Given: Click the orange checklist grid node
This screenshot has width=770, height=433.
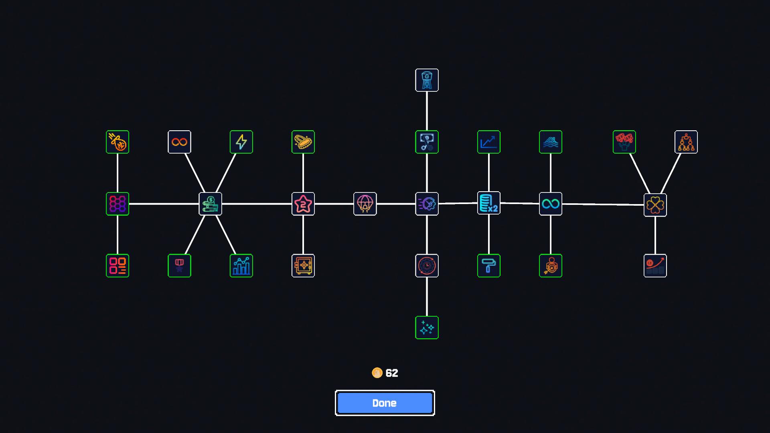Looking at the screenshot, I should click(x=117, y=266).
